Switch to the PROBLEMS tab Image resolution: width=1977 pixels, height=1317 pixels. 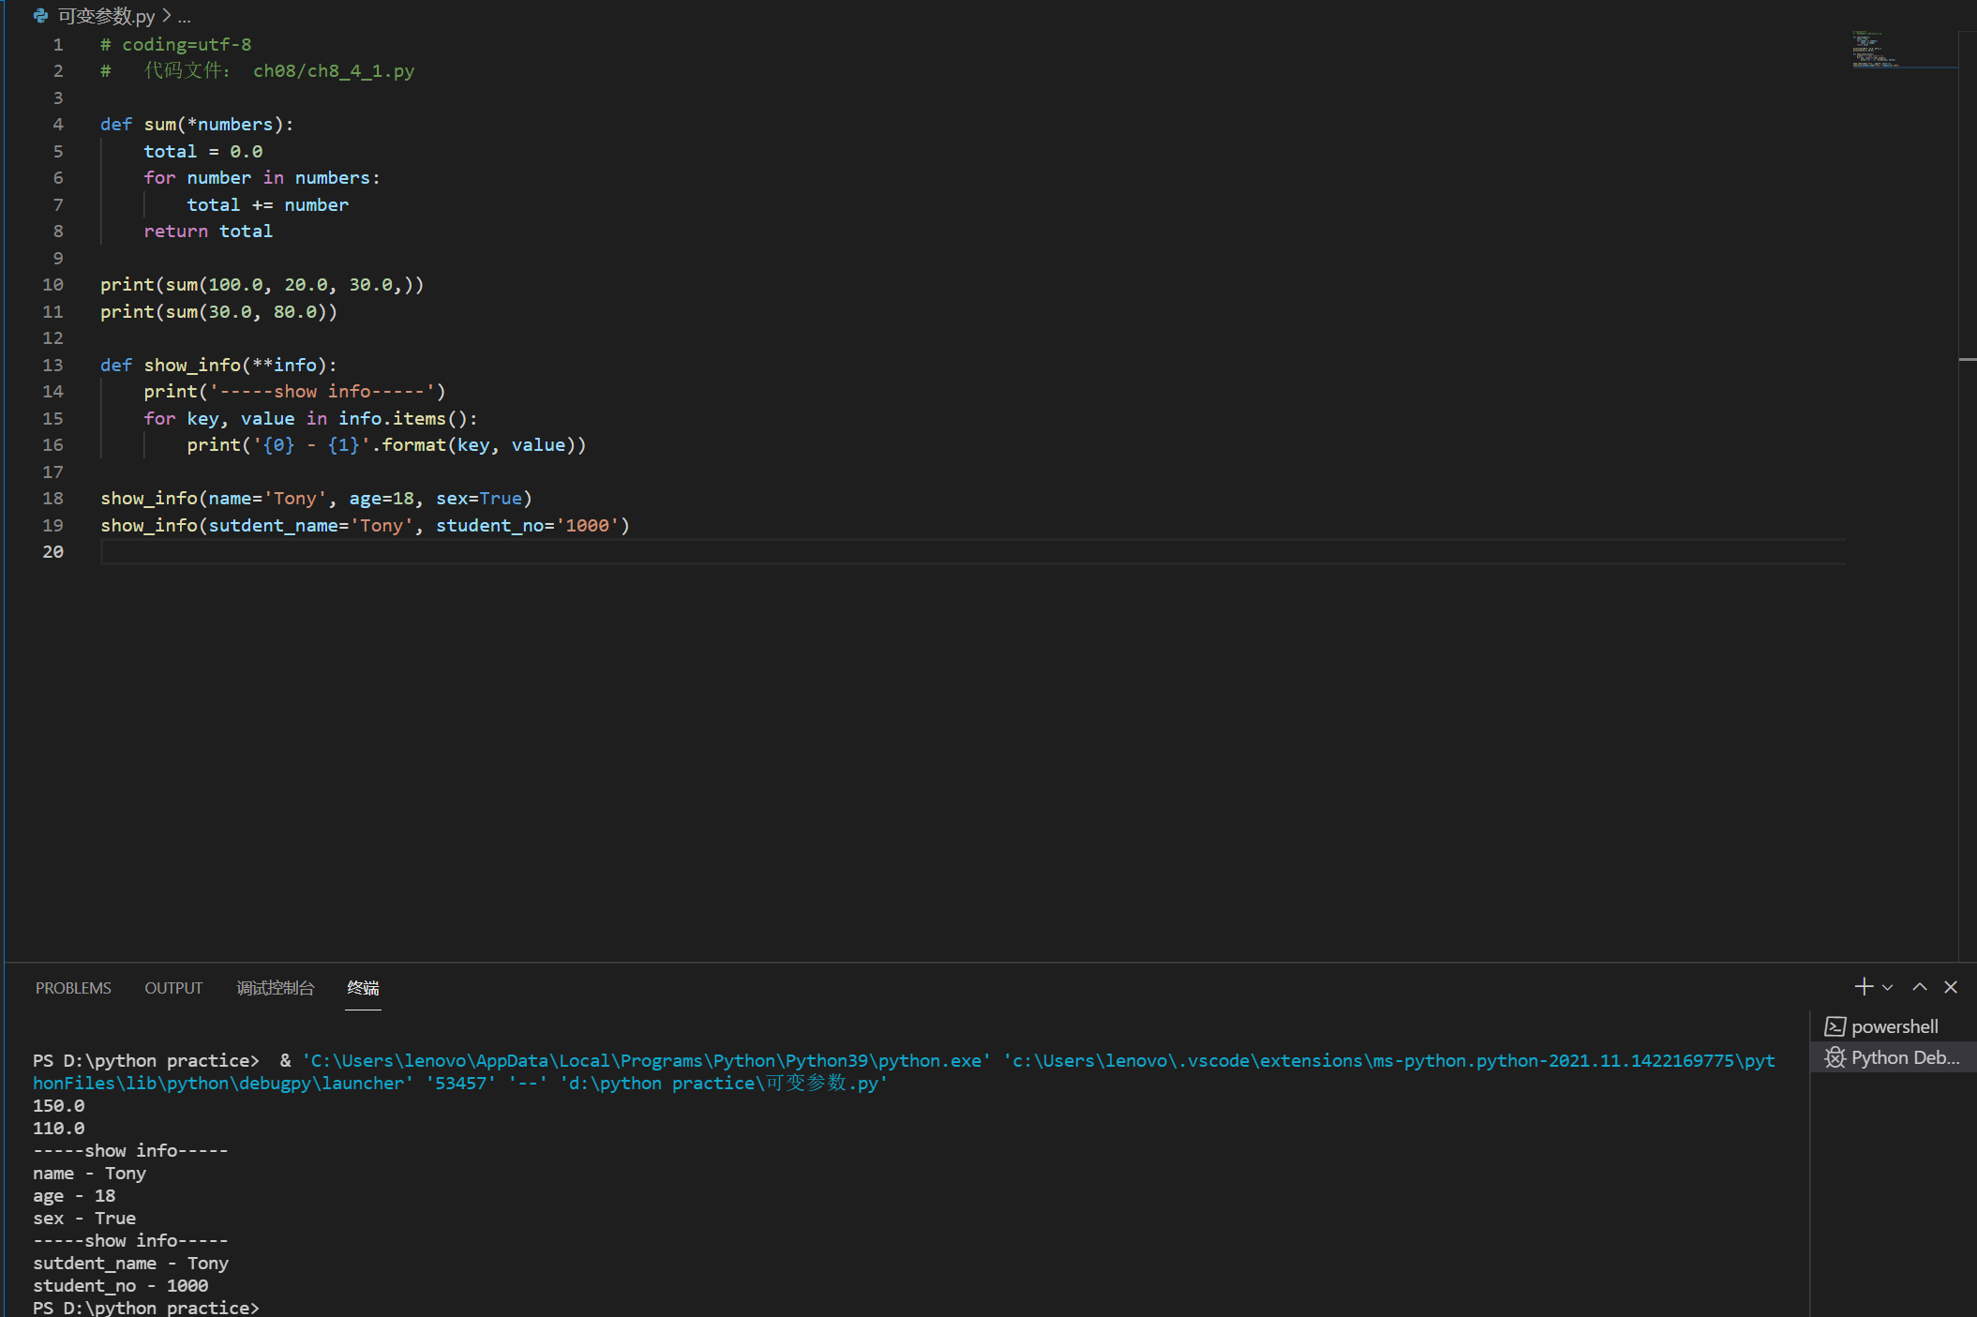(x=73, y=988)
